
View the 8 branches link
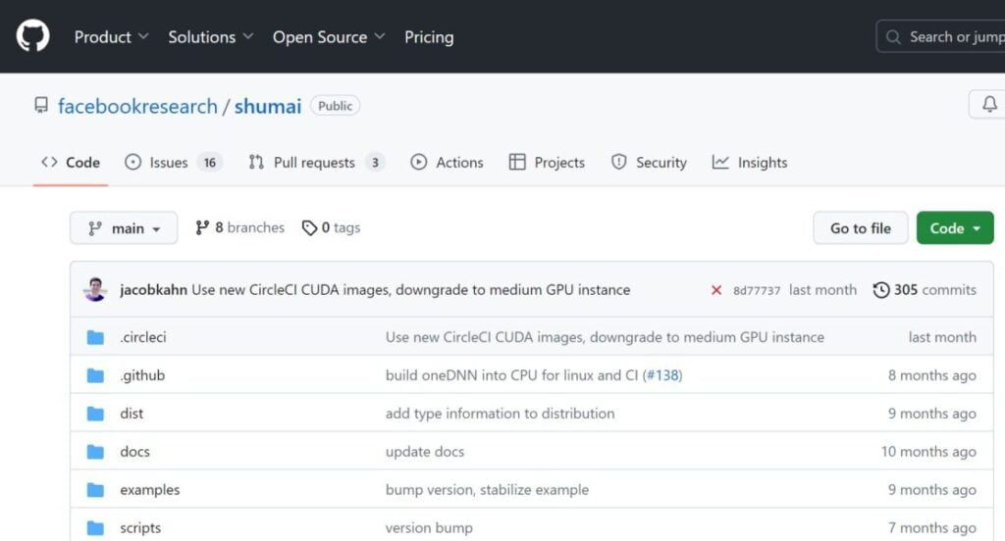(x=239, y=227)
